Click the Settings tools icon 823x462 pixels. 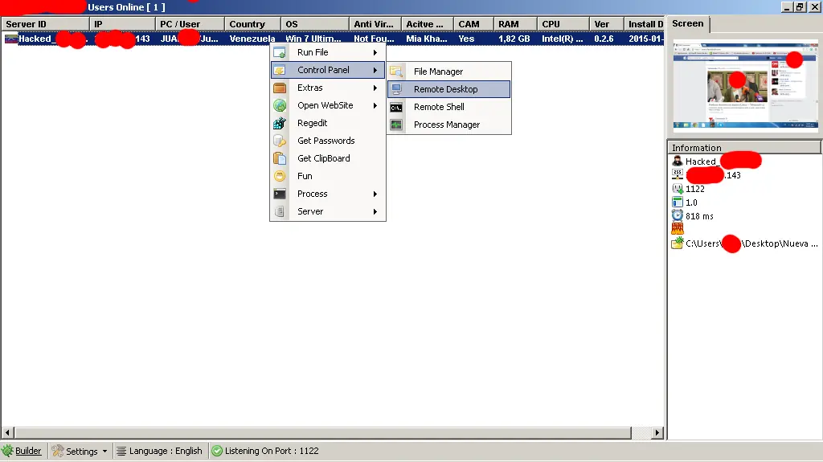(x=58, y=451)
